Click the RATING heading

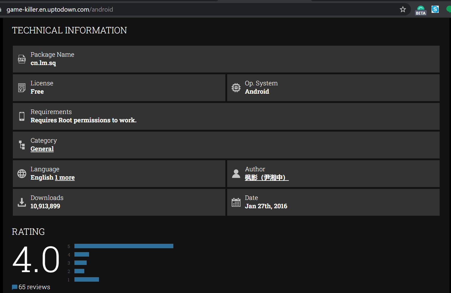click(28, 232)
